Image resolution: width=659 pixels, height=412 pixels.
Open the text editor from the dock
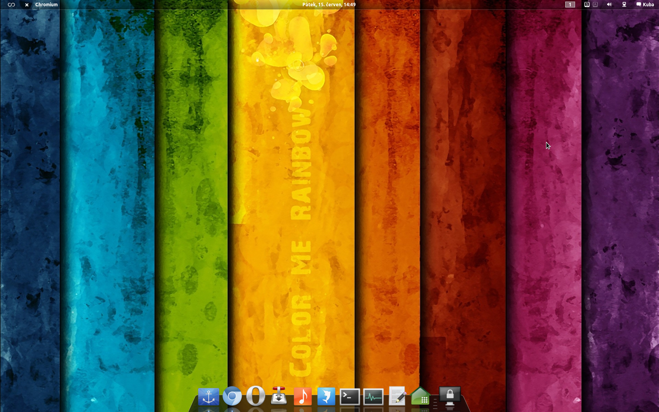(397, 396)
